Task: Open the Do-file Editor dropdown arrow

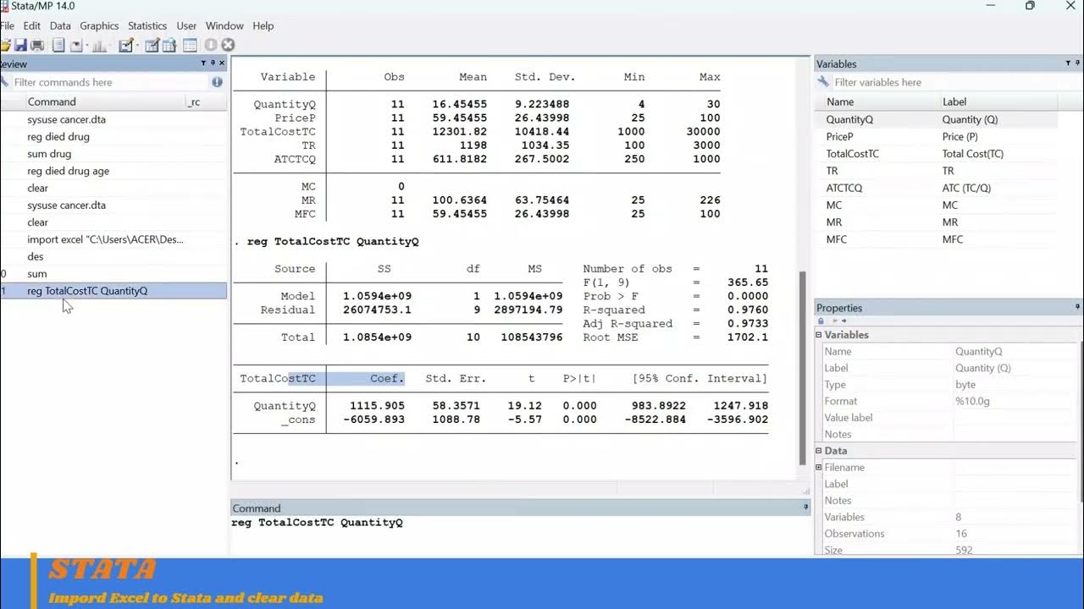Action: (137, 46)
